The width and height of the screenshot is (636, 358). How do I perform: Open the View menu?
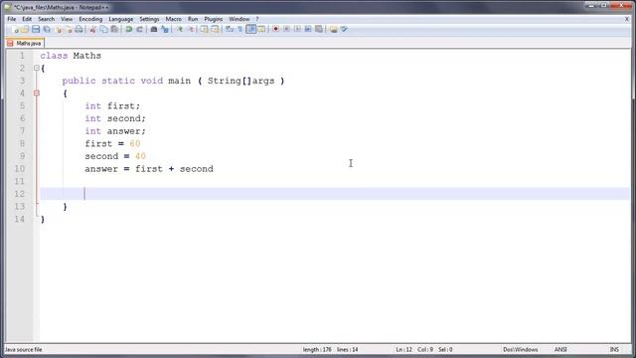point(67,19)
